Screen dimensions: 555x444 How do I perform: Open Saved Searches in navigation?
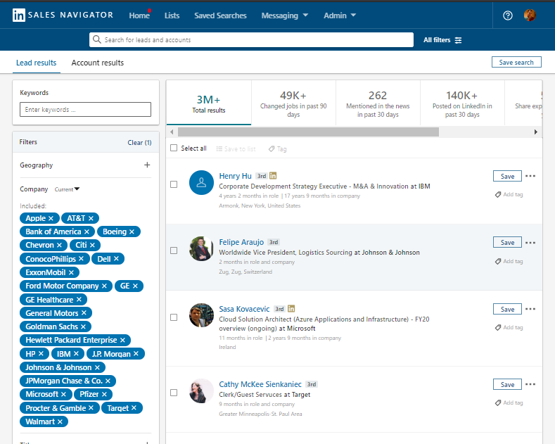pos(220,15)
